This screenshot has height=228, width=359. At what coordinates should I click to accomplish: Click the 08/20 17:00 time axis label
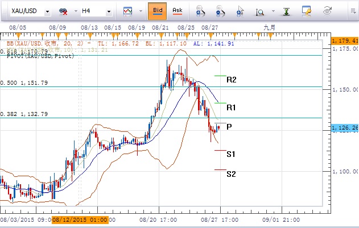click(x=158, y=220)
